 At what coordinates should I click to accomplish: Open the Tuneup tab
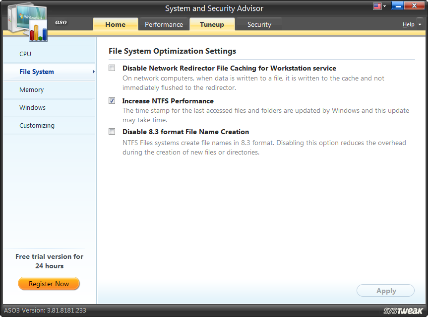tap(212, 24)
